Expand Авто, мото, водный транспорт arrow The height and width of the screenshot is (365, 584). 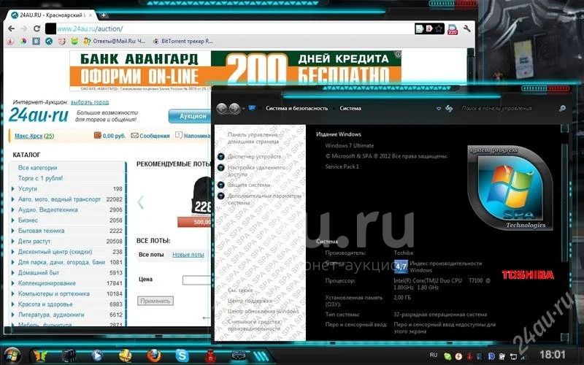point(13,199)
